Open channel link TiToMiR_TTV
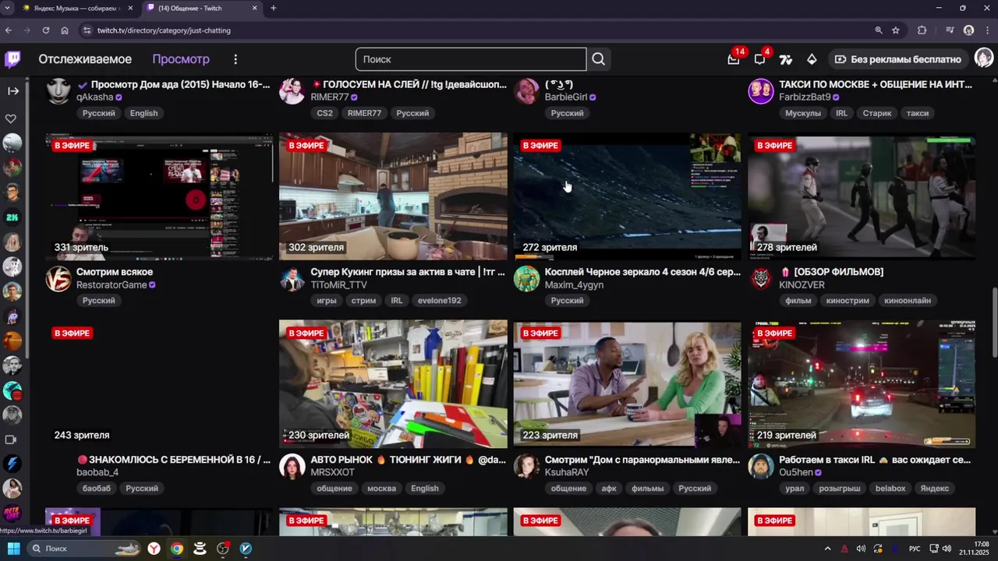This screenshot has height=561, width=998. 338,285
